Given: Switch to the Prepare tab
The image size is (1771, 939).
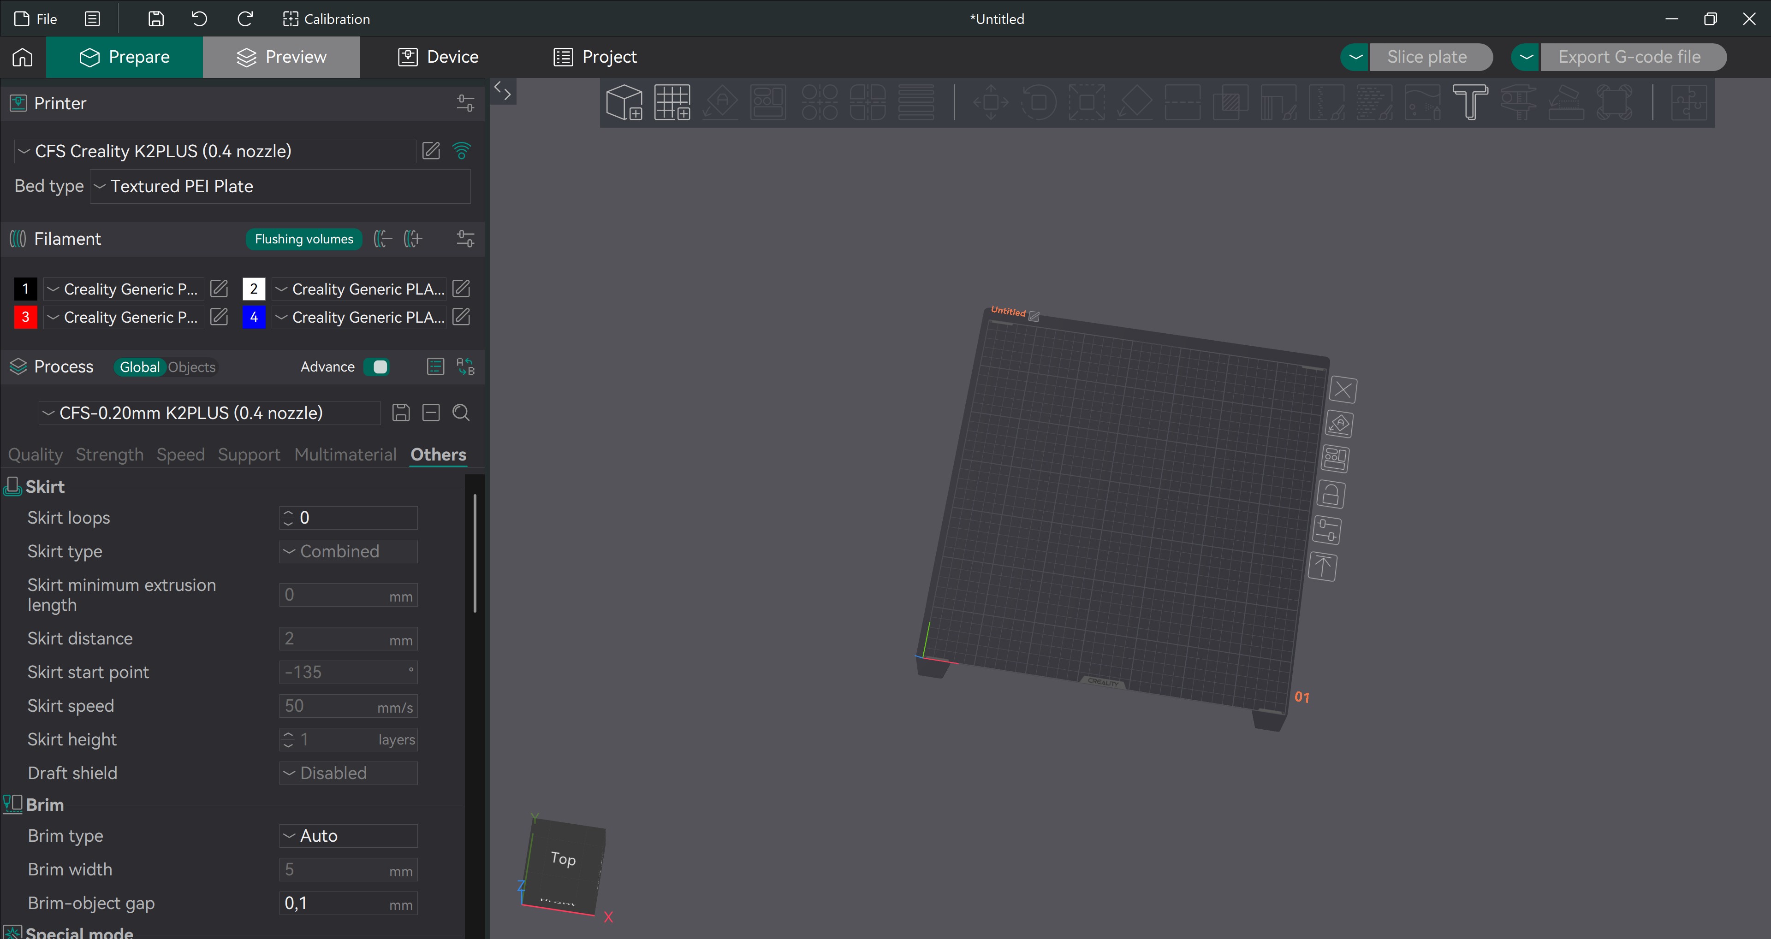Looking at the screenshot, I should (x=125, y=57).
